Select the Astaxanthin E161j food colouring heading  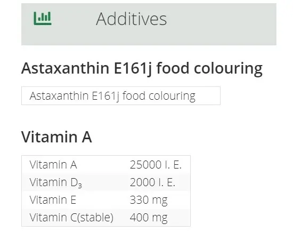click(x=142, y=69)
